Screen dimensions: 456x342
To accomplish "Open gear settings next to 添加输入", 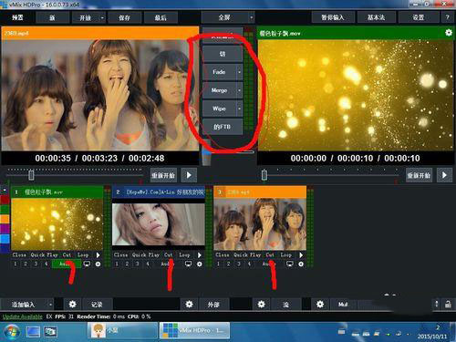I will [x=72, y=304].
